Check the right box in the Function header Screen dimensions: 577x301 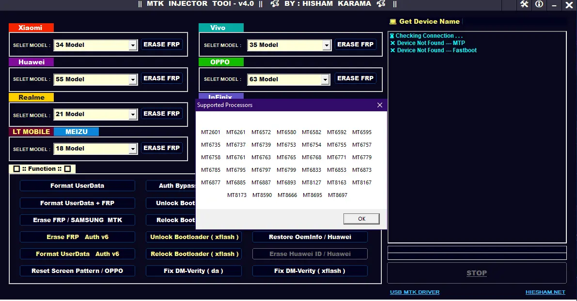(67, 168)
